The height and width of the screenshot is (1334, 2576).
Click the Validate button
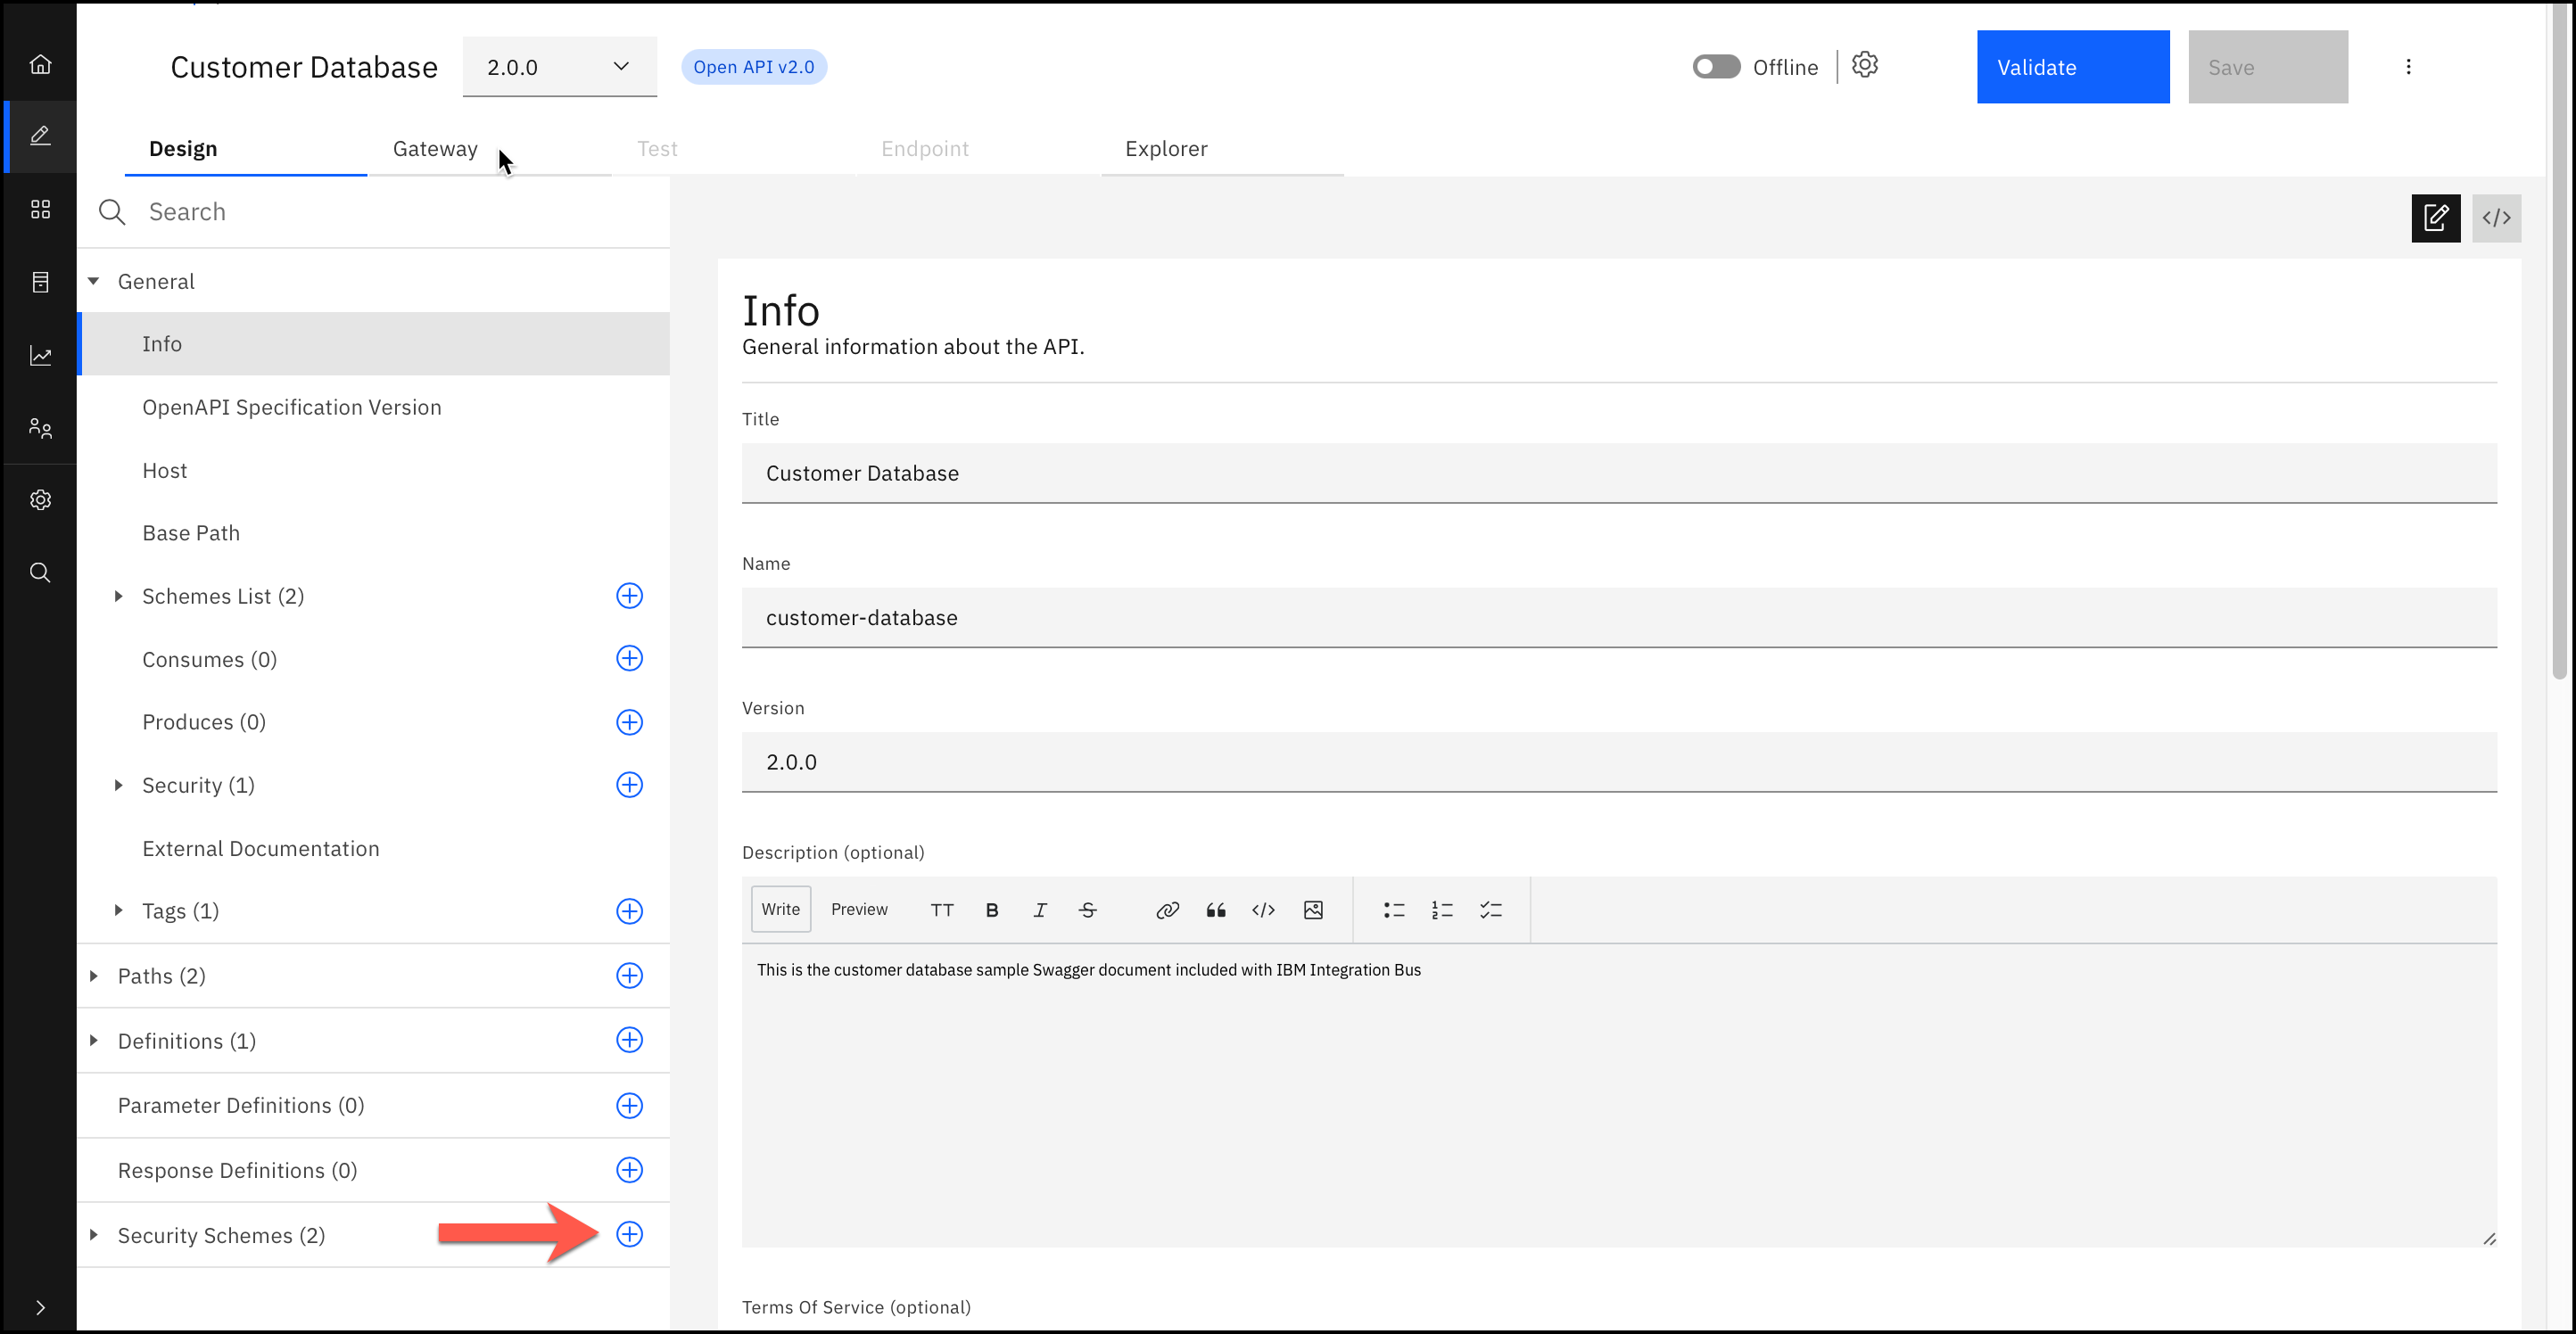click(x=2072, y=67)
